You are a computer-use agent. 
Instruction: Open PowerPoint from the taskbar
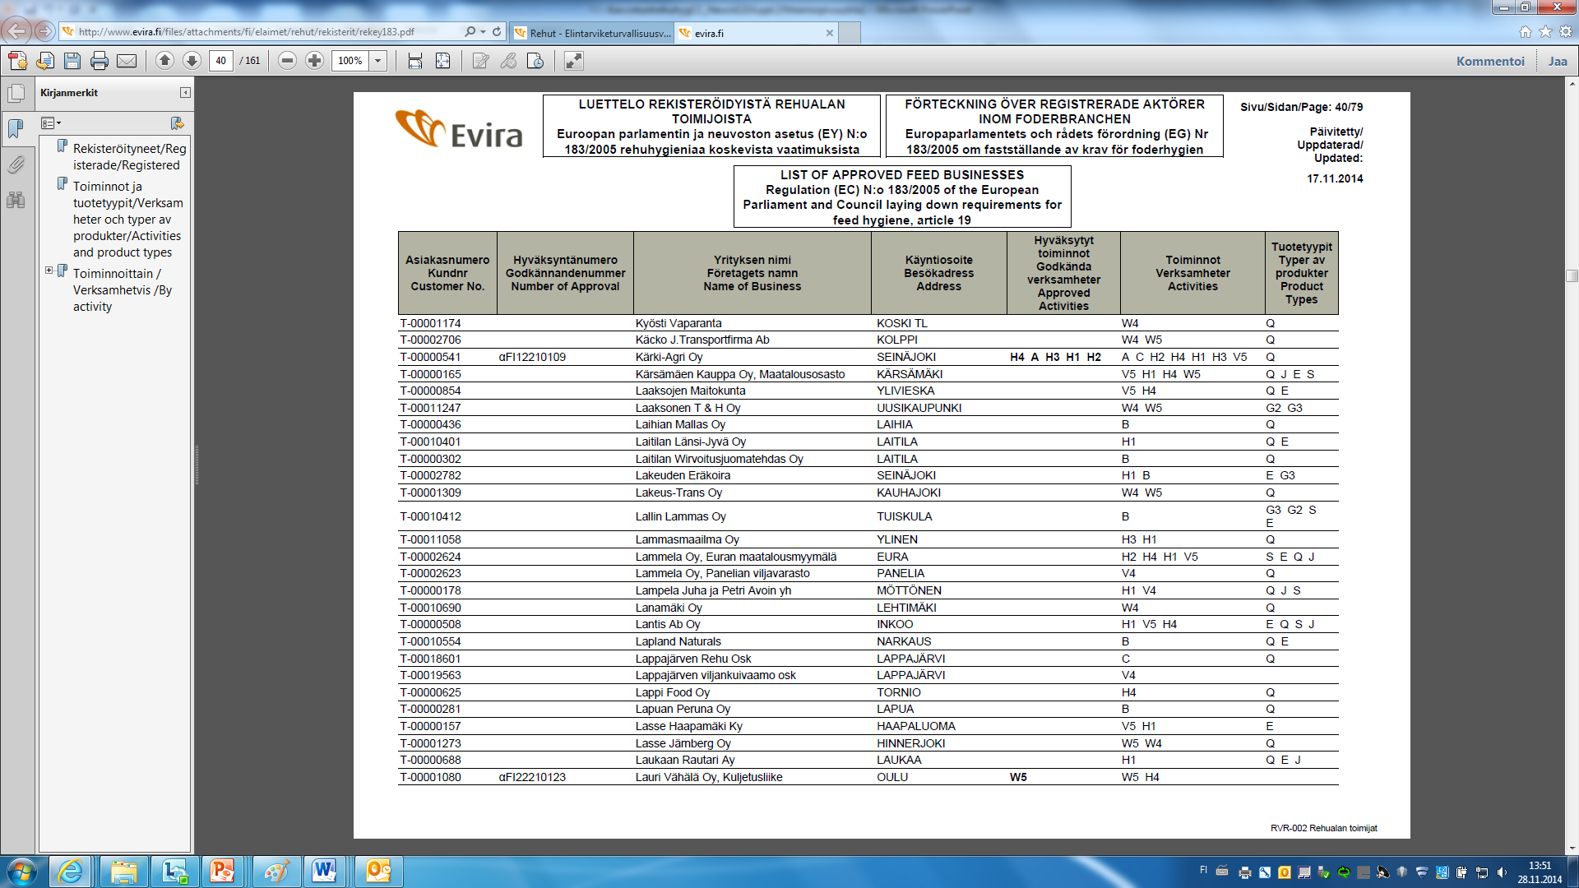[x=223, y=872]
